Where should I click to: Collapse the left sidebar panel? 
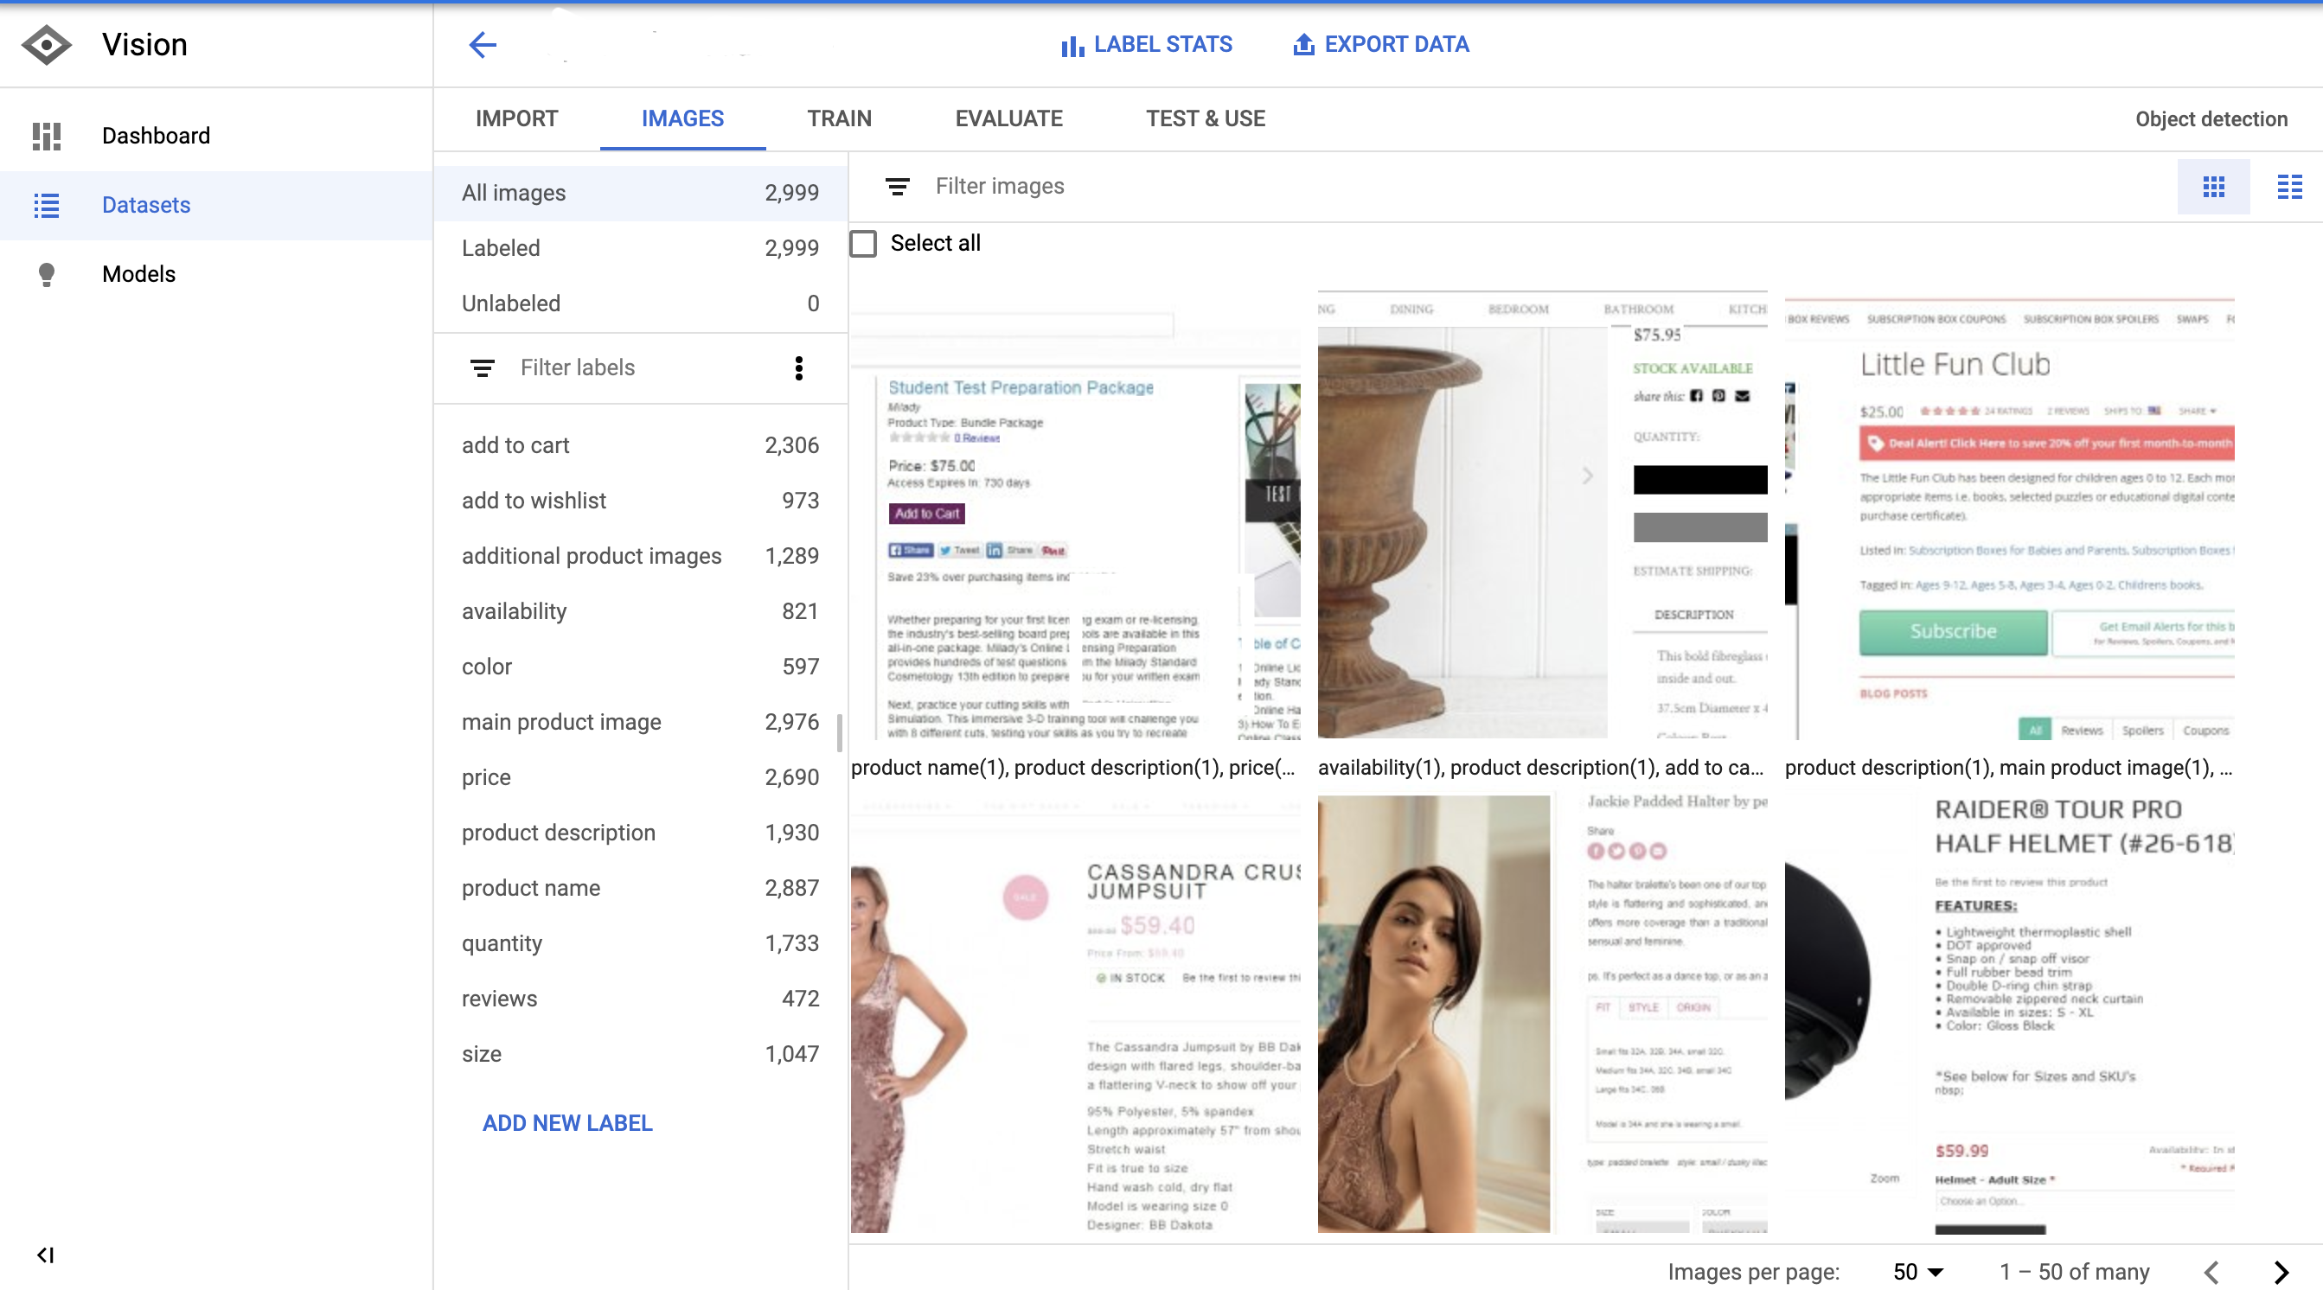pyautogui.click(x=45, y=1255)
